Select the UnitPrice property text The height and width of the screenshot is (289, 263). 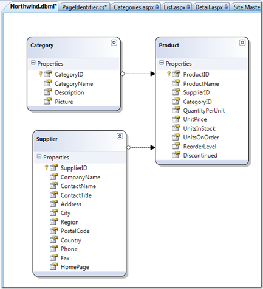coord(195,119)
